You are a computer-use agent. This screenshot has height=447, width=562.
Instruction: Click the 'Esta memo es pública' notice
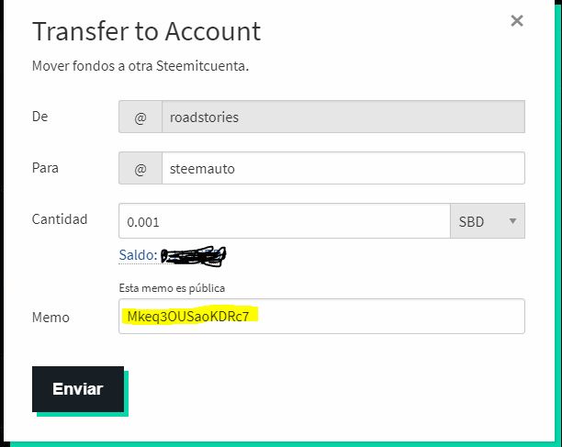[x=172, y=288]
